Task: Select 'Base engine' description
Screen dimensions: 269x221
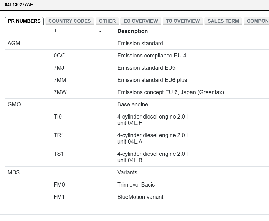Action: pyautogui.click(x=133, y=105)
